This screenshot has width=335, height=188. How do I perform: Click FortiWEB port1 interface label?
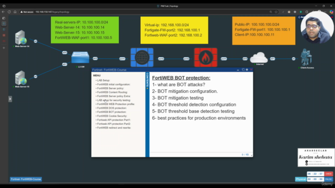click(x=122, y=58)
